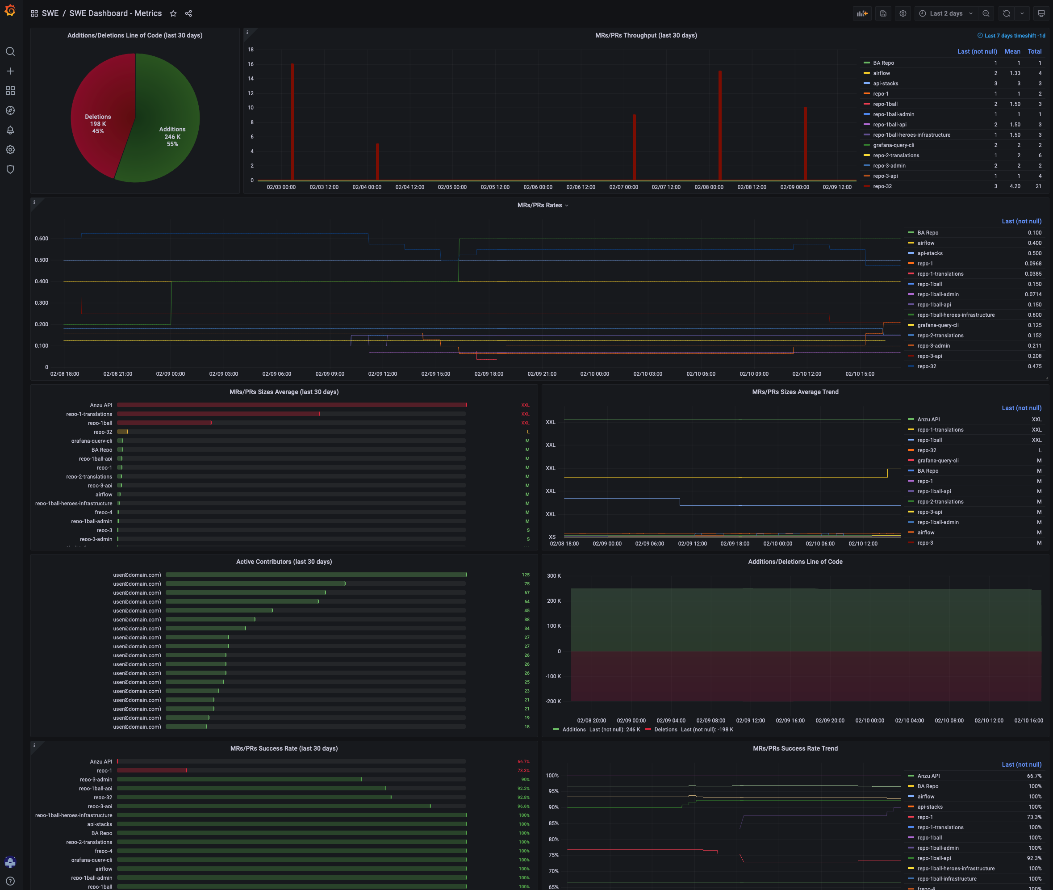The image size is (1053, 890).
Task: Expand the refresh interval dropdown
Action: tap(1022, 13)
